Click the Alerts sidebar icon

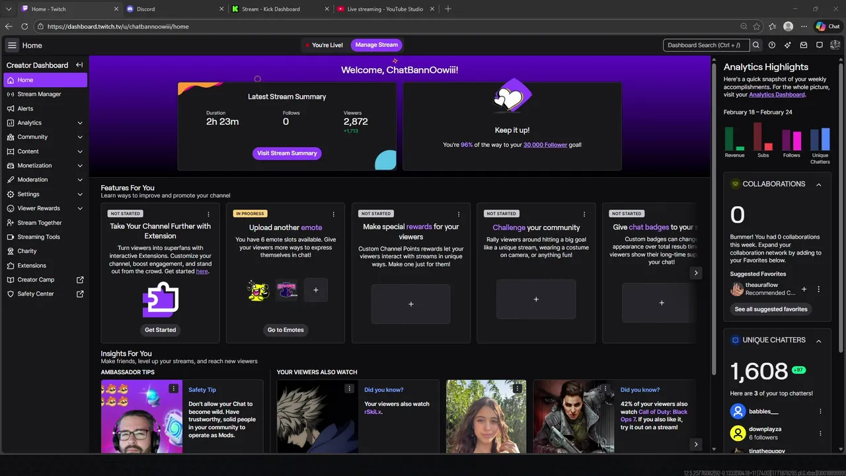tap(11, 108)
